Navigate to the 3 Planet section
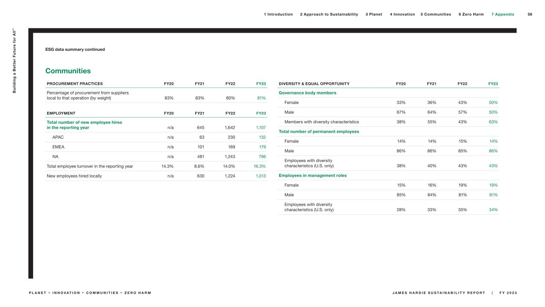This screenshot has width=545, height=307. pyautogui.click(x=373, y=14)
